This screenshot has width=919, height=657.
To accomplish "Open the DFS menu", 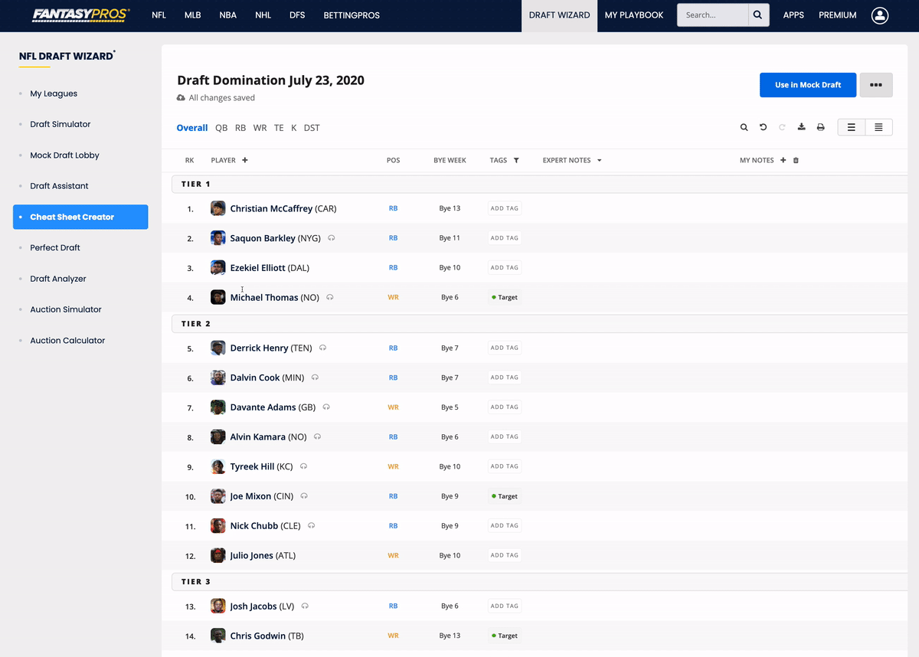I will 297,15.
